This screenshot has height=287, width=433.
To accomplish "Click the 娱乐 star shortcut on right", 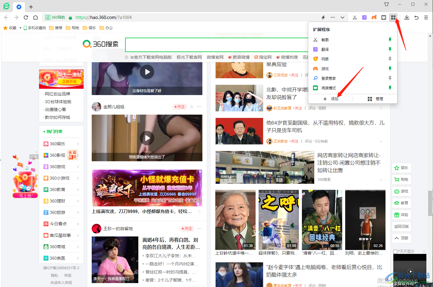I will [402, 168].
